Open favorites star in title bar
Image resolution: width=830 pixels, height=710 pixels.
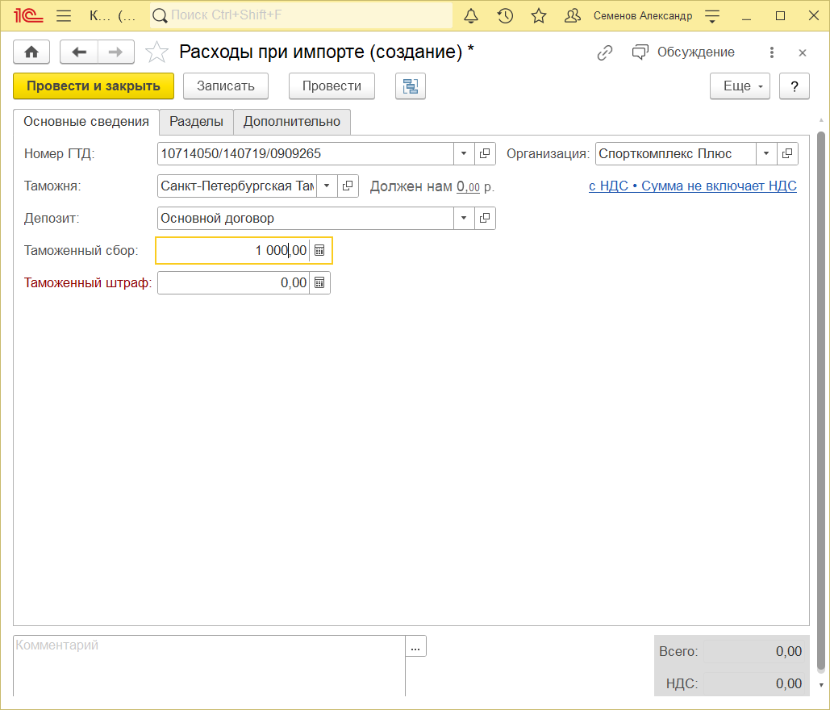[539, 16]
